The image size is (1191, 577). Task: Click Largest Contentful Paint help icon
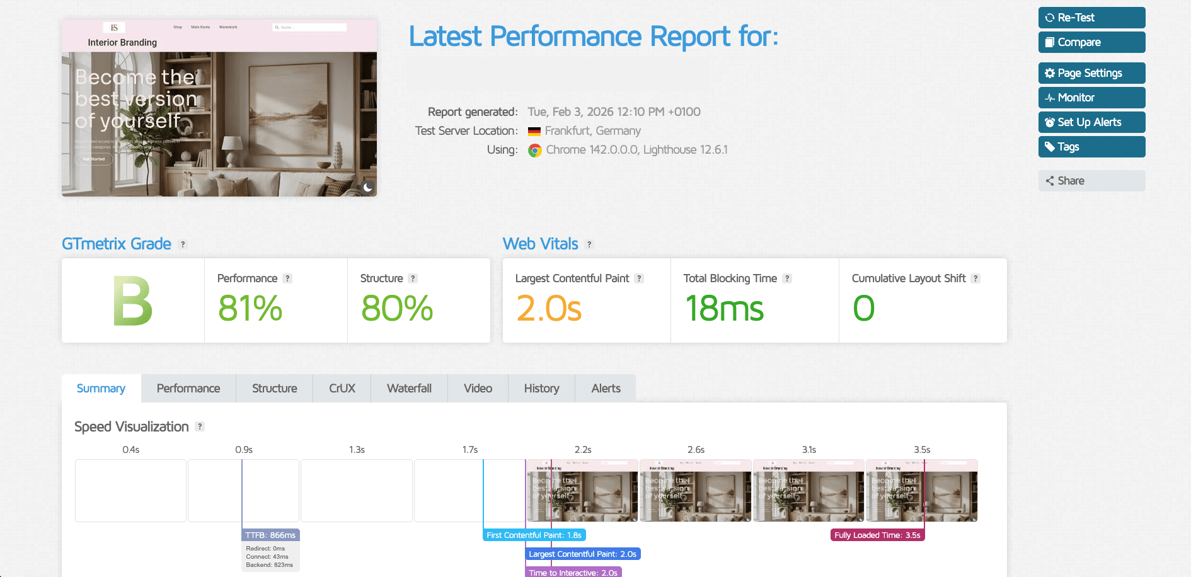[x=639, y=278]
